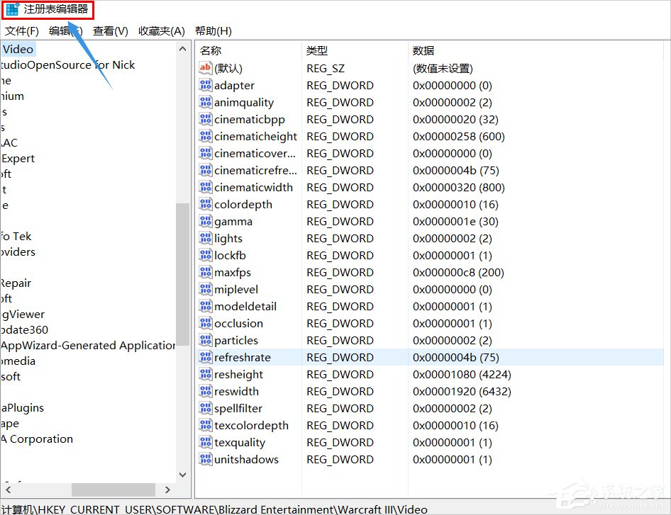Click the animquality binary value icon
The image size is (671, 515).
204,102
